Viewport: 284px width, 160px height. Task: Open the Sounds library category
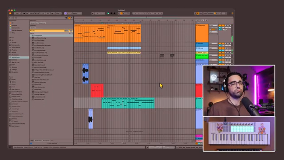14,43
